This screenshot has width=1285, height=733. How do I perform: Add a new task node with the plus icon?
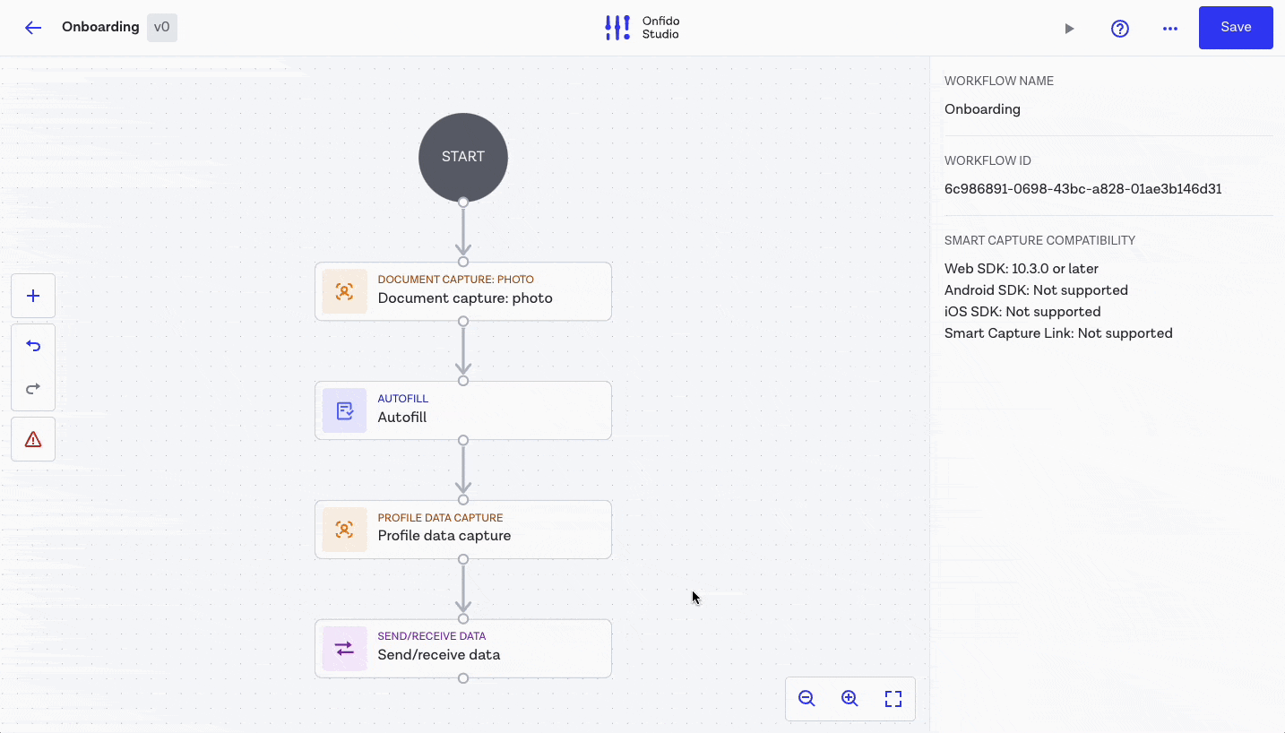click(x=33, y=296)
